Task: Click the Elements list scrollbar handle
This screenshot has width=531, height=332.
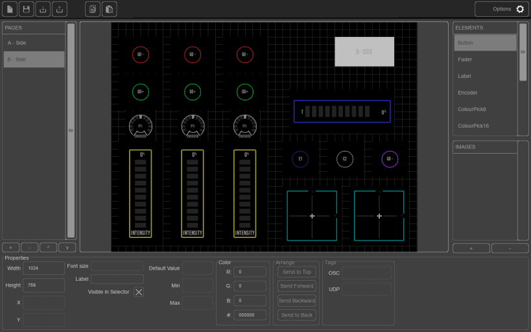Action: (x=523, y=52)
